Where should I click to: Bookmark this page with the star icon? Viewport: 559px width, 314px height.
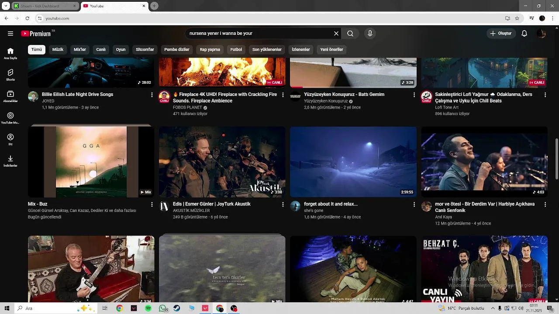pyautogui.click(x=517, y=18)
